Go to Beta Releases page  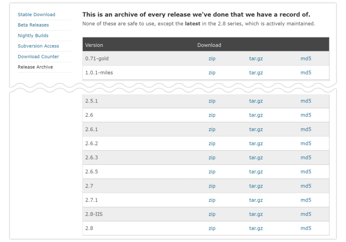point(33,25)
